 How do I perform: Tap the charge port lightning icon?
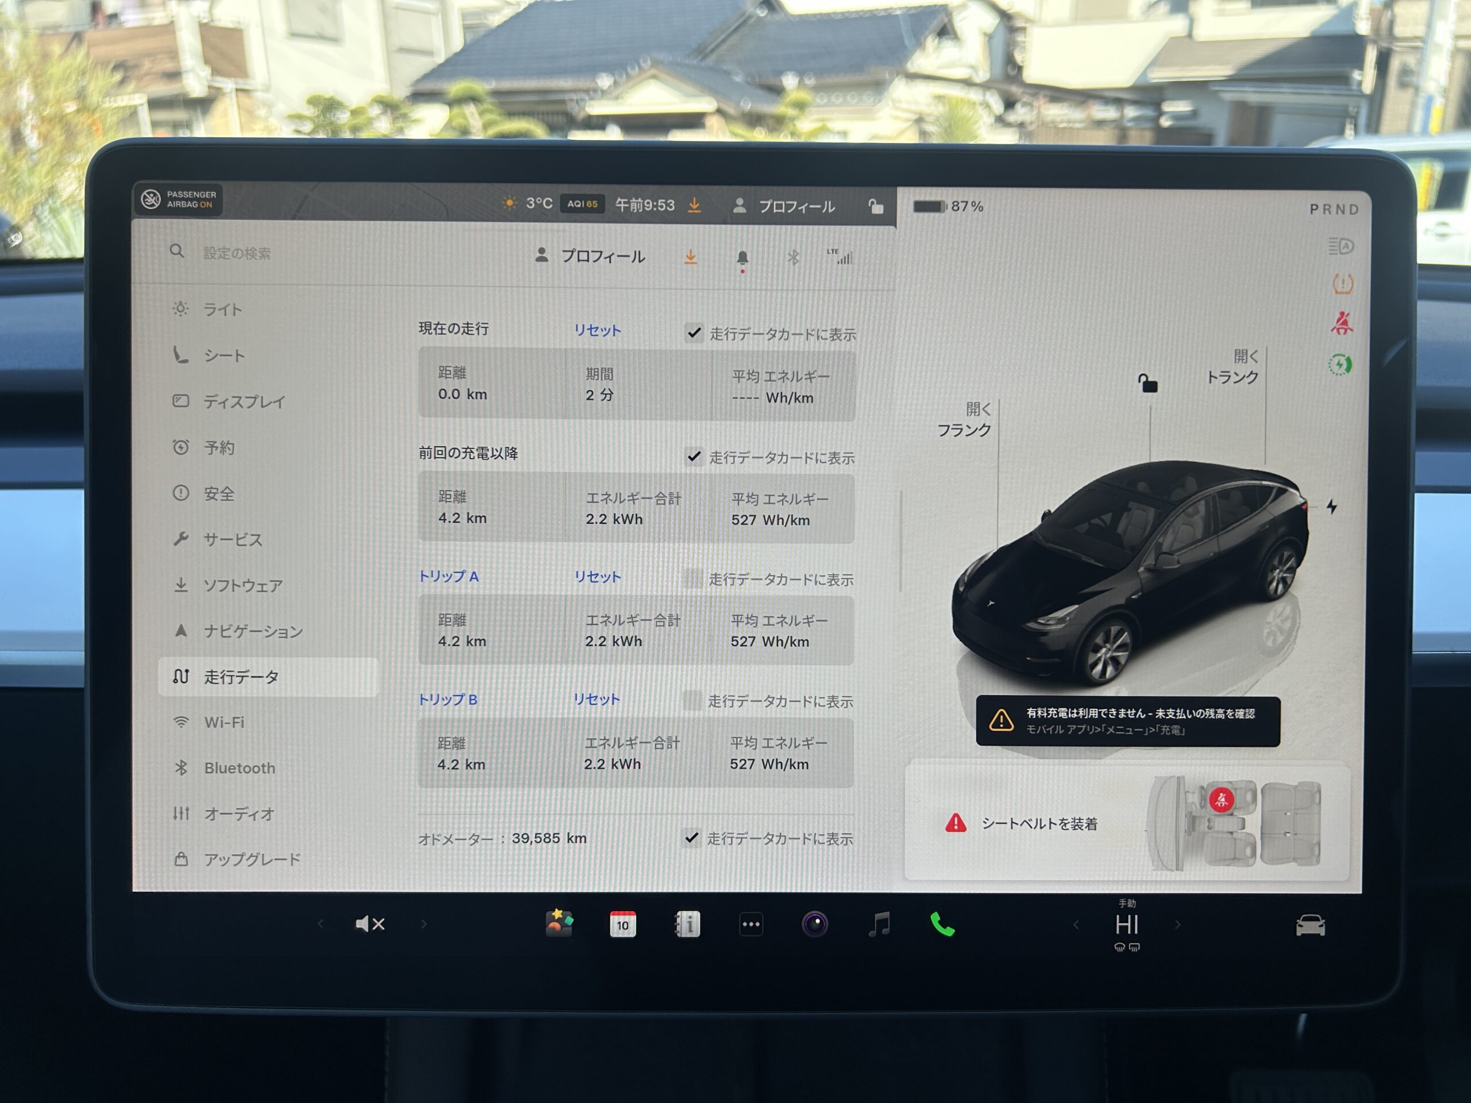click(1331, 507)
